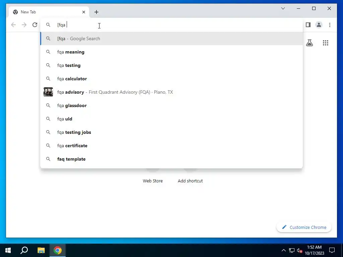Click the browser back arrow
The height and width of the screenshot is (257, 343).
coord(13,25)
